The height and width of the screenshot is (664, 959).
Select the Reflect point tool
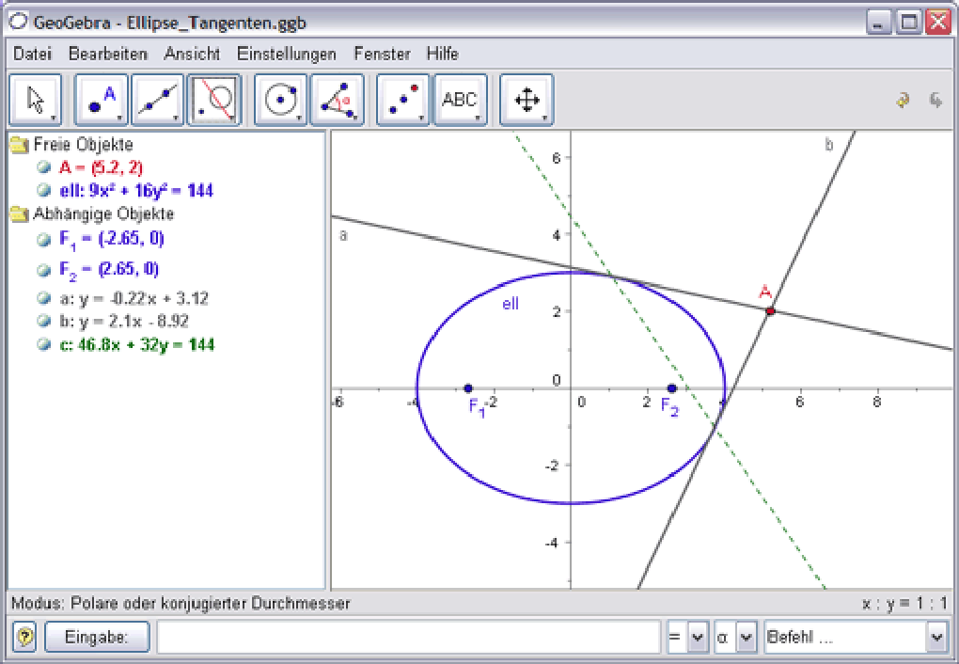click(403, 100)
